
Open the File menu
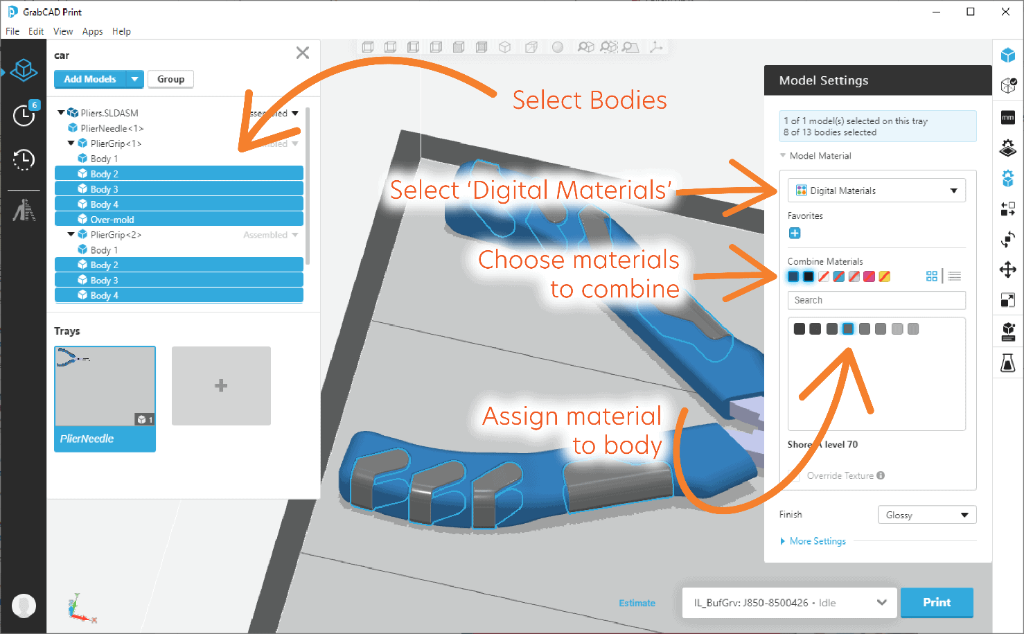tap(12, 31)
